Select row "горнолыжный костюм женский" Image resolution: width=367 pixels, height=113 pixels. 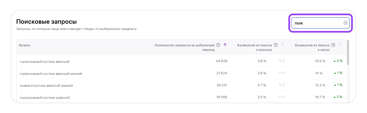(45, 62)
